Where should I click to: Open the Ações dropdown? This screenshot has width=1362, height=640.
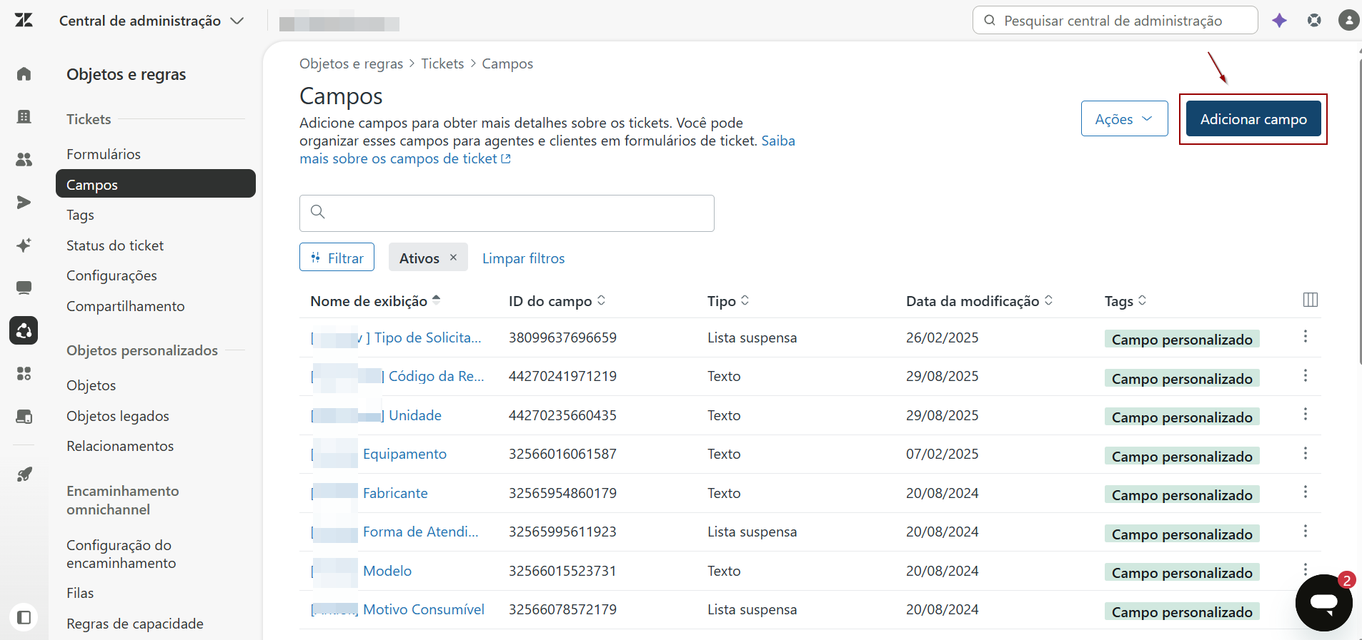1124,118
